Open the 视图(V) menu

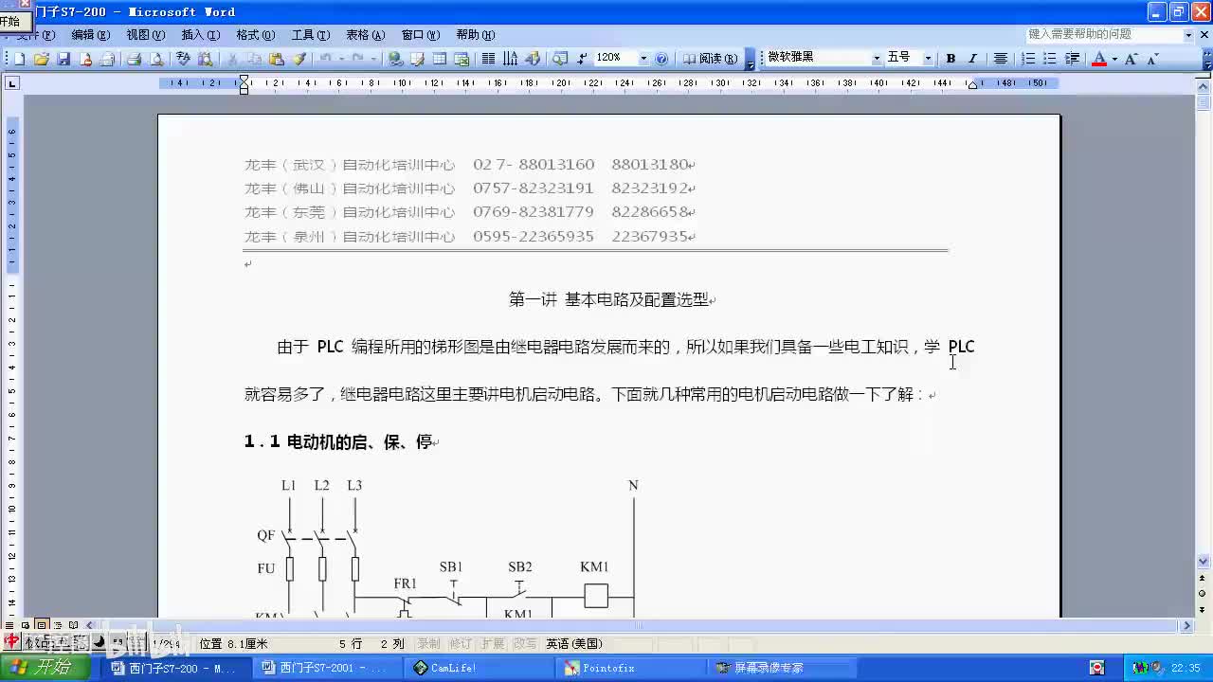pyautogui.click(x=145, y=35)
